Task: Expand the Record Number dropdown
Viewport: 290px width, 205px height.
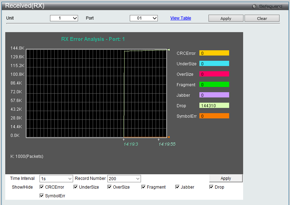Action: tap(124, 178)
